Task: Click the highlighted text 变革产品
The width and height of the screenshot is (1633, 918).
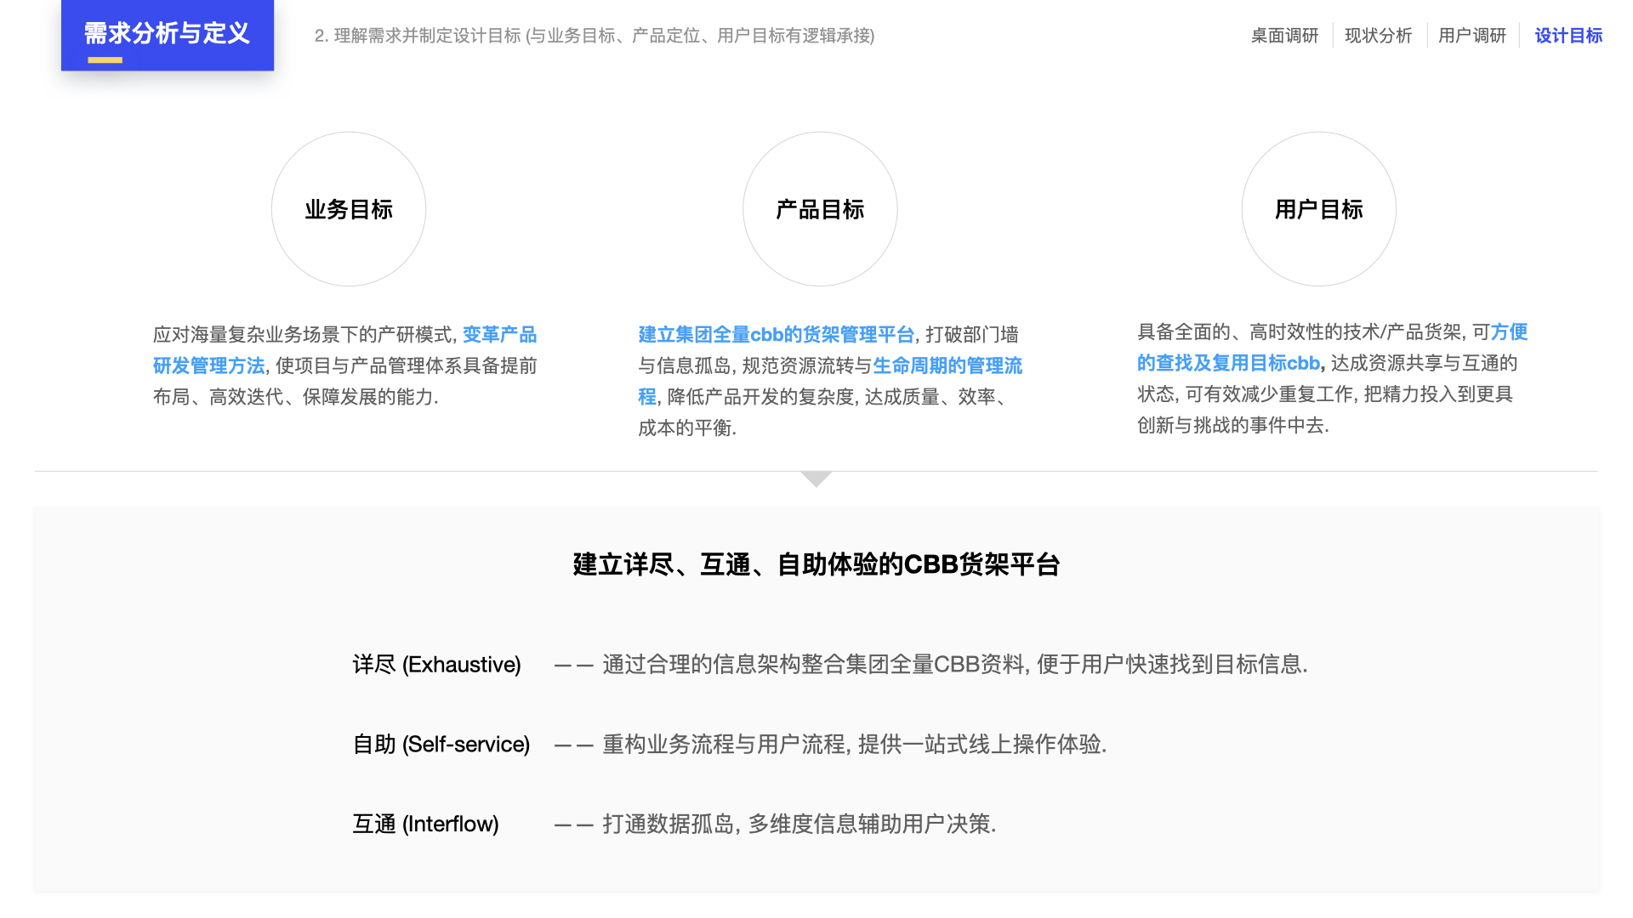Action: click(499, 335)
